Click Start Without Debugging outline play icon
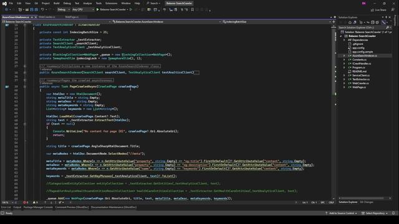Viewport: 399px width, 224px height. point(131,10)
